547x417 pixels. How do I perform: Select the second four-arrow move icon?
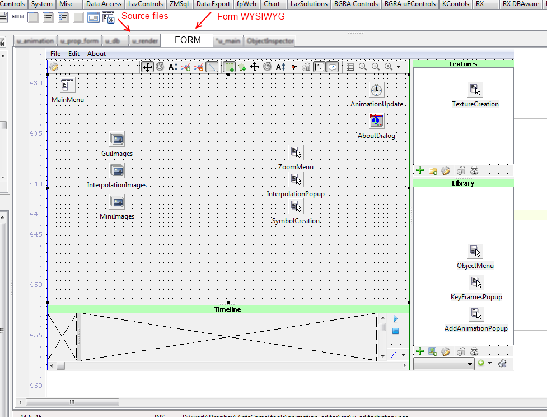tap(255, 67)
